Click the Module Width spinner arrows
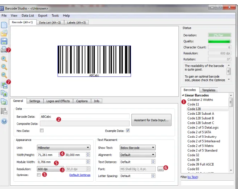The image size is (238, 189). point(88,162)
